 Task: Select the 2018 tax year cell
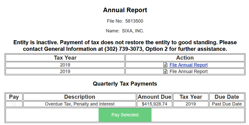point(65,65)
